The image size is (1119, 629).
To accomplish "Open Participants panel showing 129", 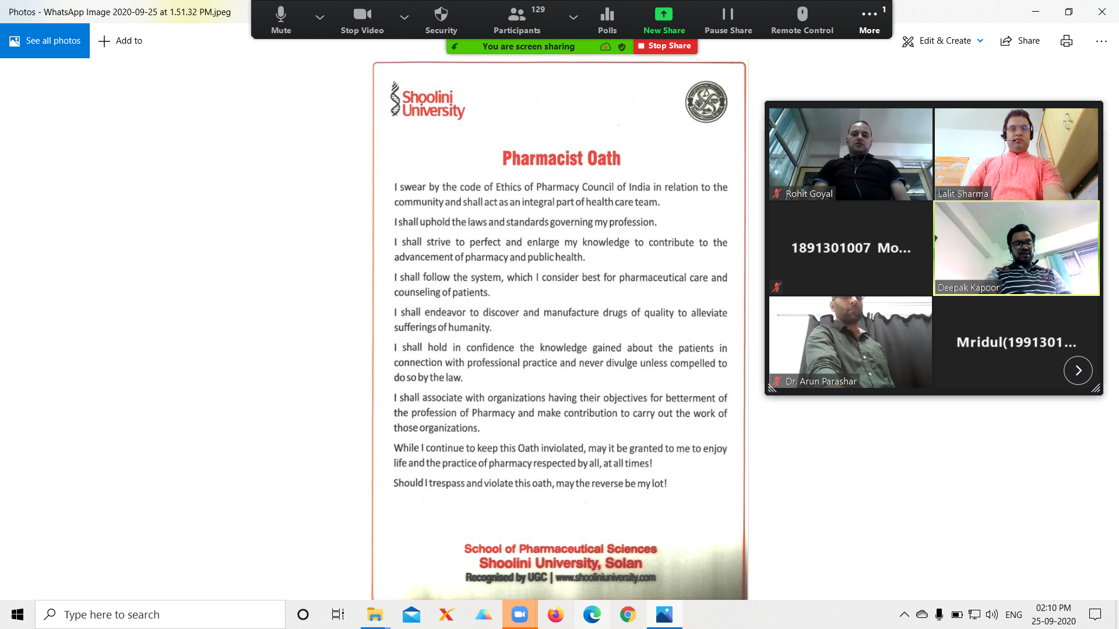I will point(517,20).
